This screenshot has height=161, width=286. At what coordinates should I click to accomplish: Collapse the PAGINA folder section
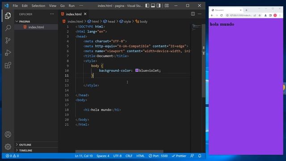tap(36, 21)
